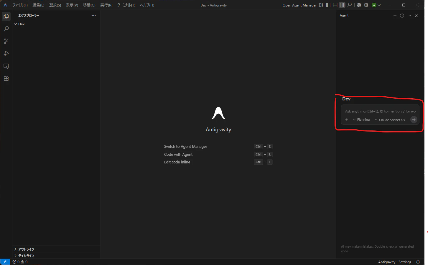Open the Explorer view in activity bar

click(6, 16)
